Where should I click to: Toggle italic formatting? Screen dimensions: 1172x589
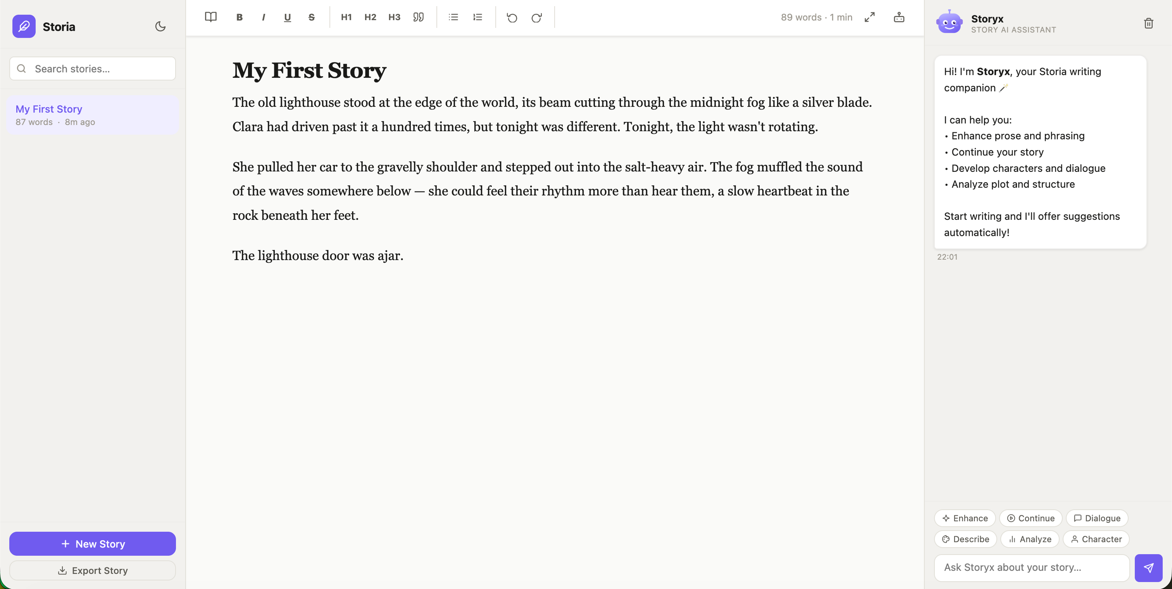click(264, 17)
